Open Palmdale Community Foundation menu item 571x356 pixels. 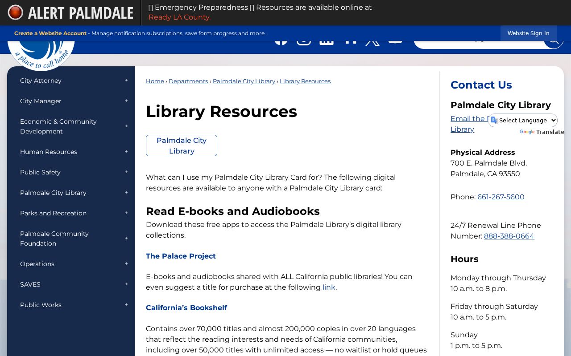(54, 239)
